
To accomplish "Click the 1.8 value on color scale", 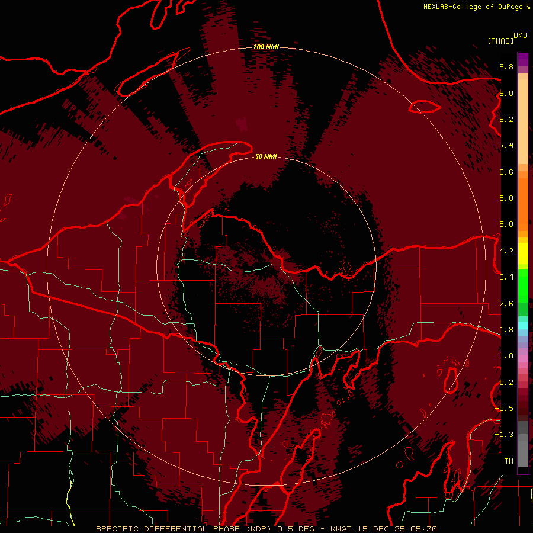I will coord(506,330).
